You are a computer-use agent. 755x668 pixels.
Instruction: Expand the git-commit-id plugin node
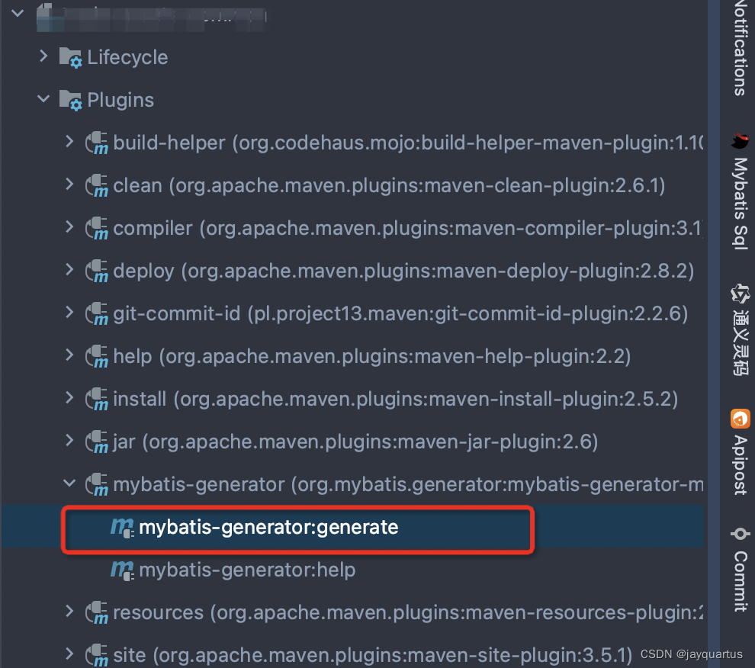[x=69, y=312]
